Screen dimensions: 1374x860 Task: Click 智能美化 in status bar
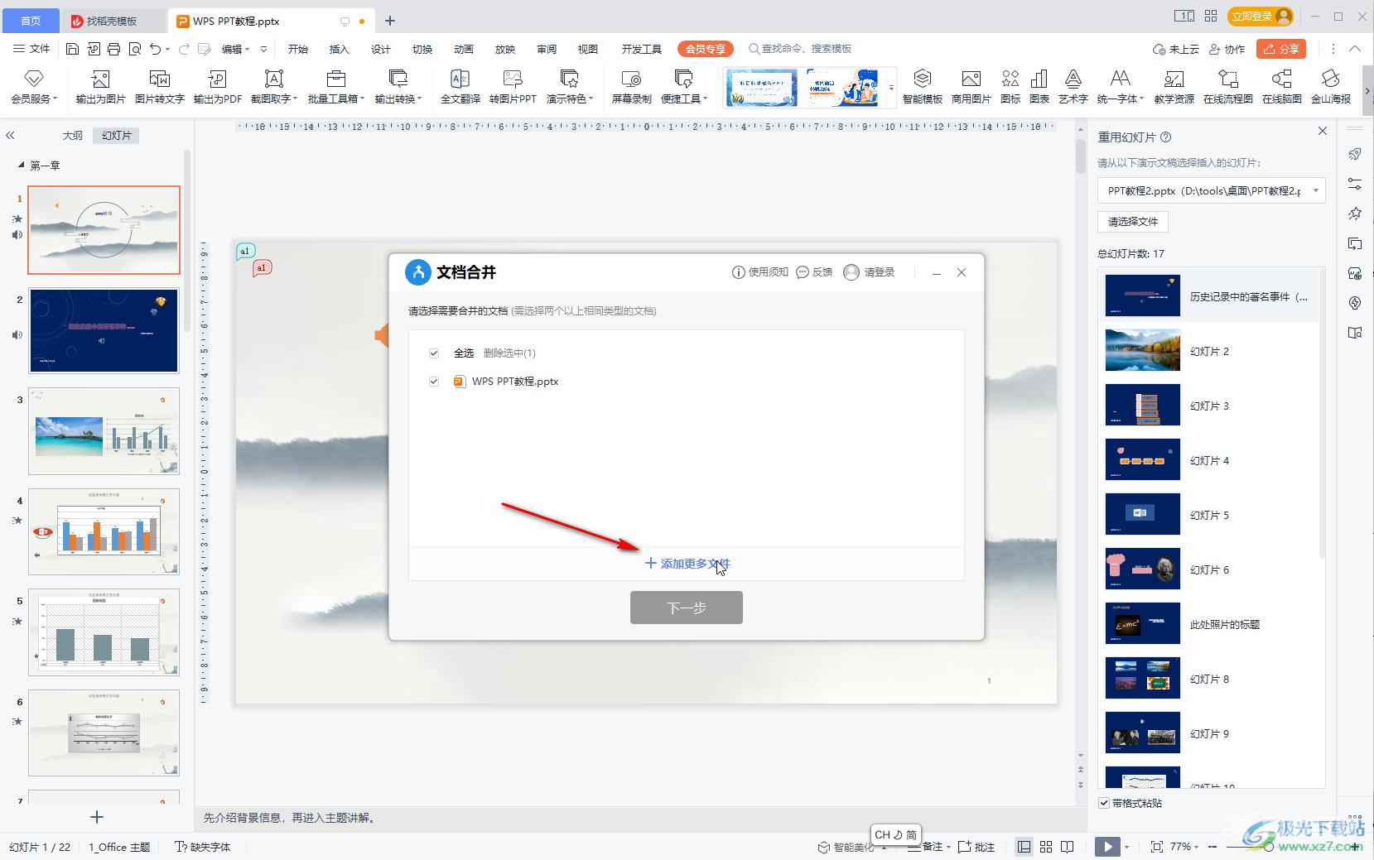[846, 847]
